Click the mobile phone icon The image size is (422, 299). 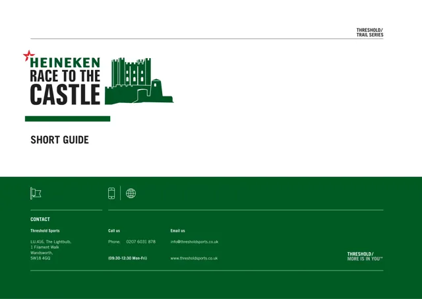coord(111,193)
